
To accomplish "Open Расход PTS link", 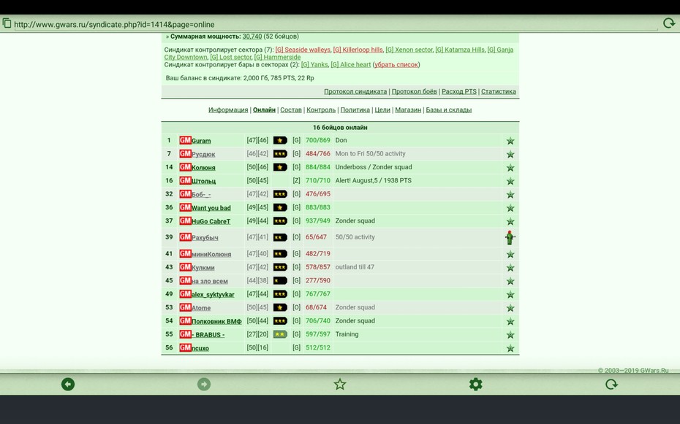I will pos(459,91).
